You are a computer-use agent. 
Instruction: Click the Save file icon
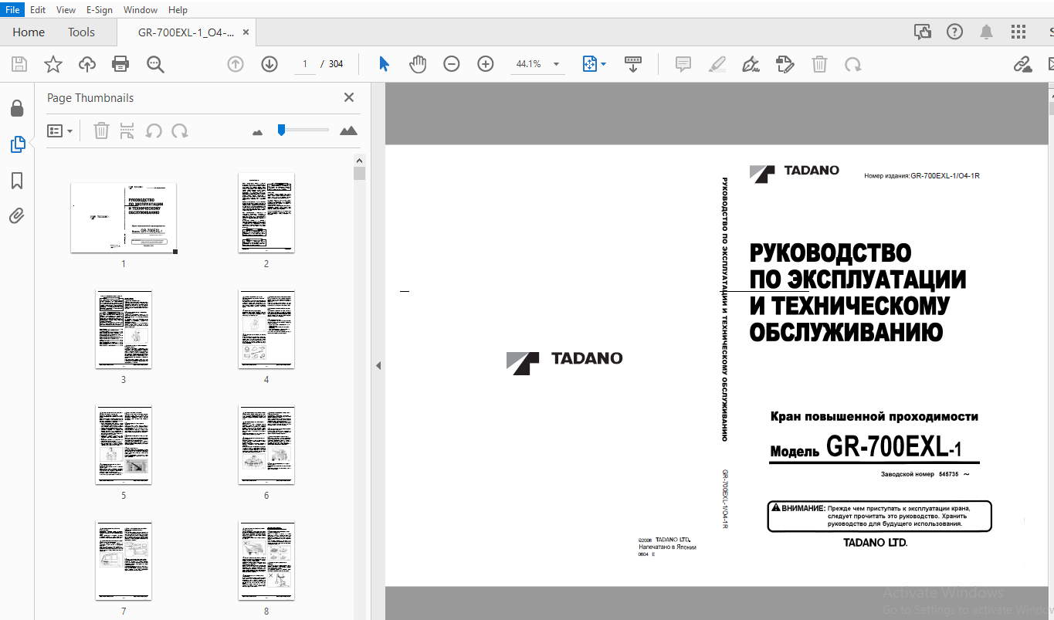[19, 64]
